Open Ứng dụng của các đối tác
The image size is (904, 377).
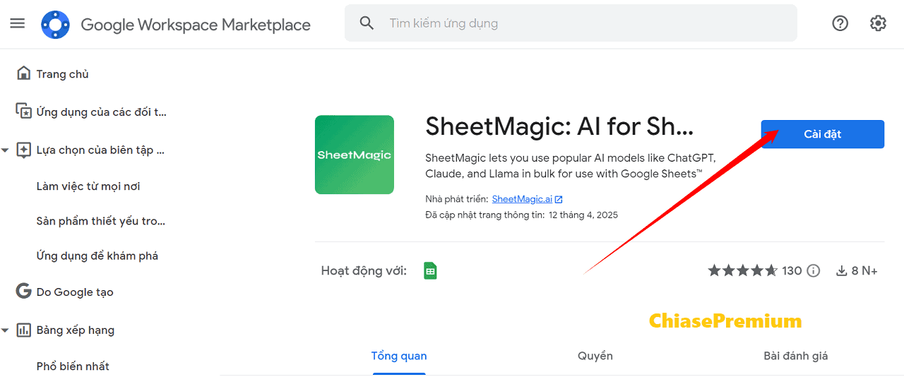(x=102, y=112)
